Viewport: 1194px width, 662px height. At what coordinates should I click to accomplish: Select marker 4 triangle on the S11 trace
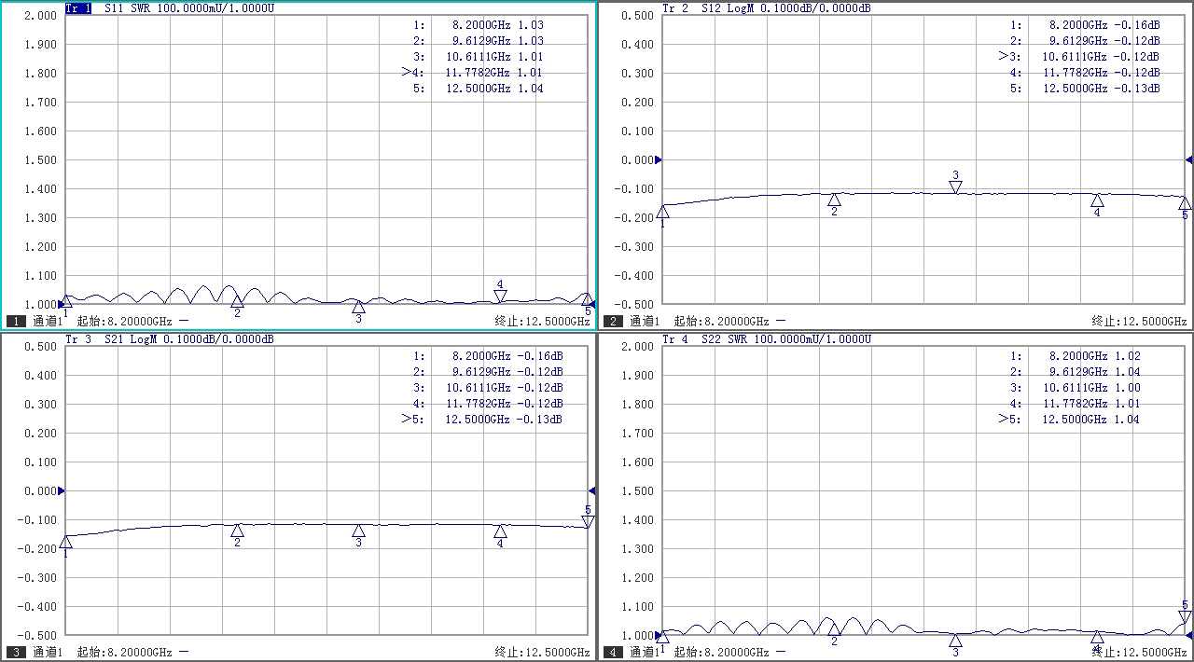pos(500,296)
